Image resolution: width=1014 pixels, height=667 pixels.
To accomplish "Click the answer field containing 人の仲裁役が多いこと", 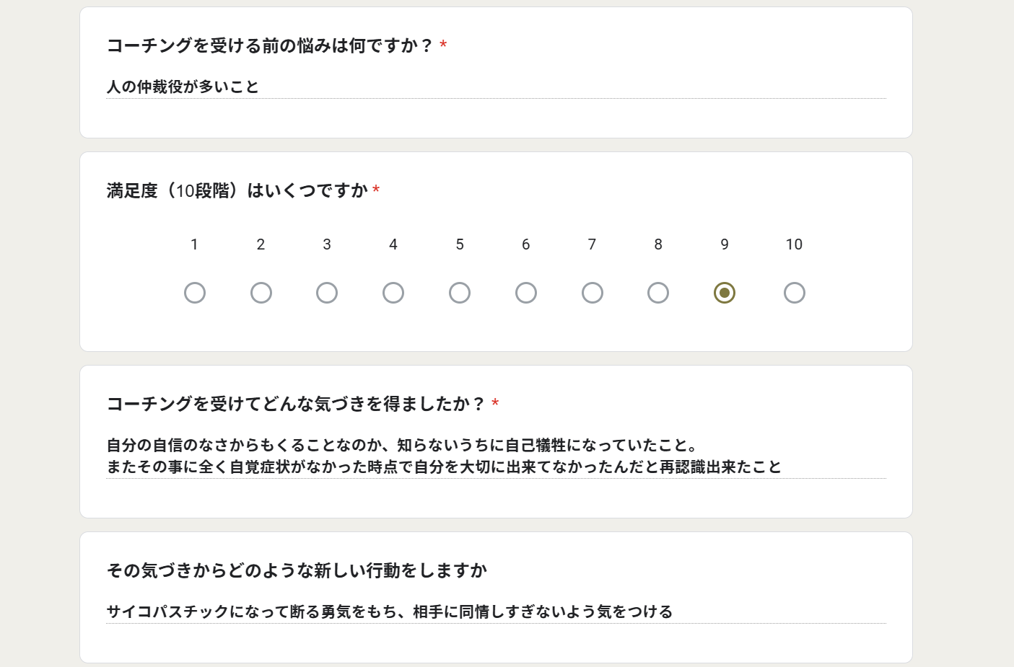I will tap(496, 87).
